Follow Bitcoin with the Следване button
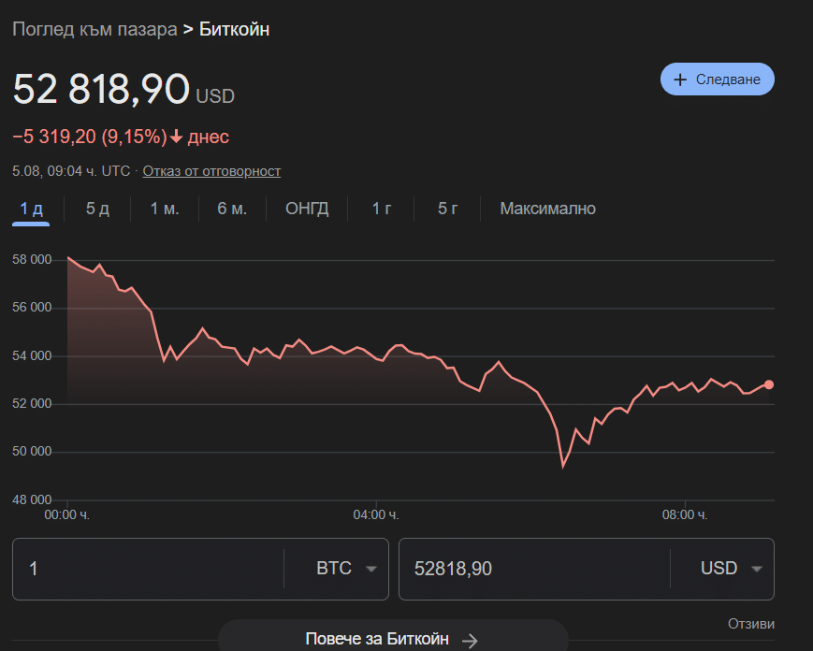813x651 pixels. pyautogui.click(x=717, y=80)
